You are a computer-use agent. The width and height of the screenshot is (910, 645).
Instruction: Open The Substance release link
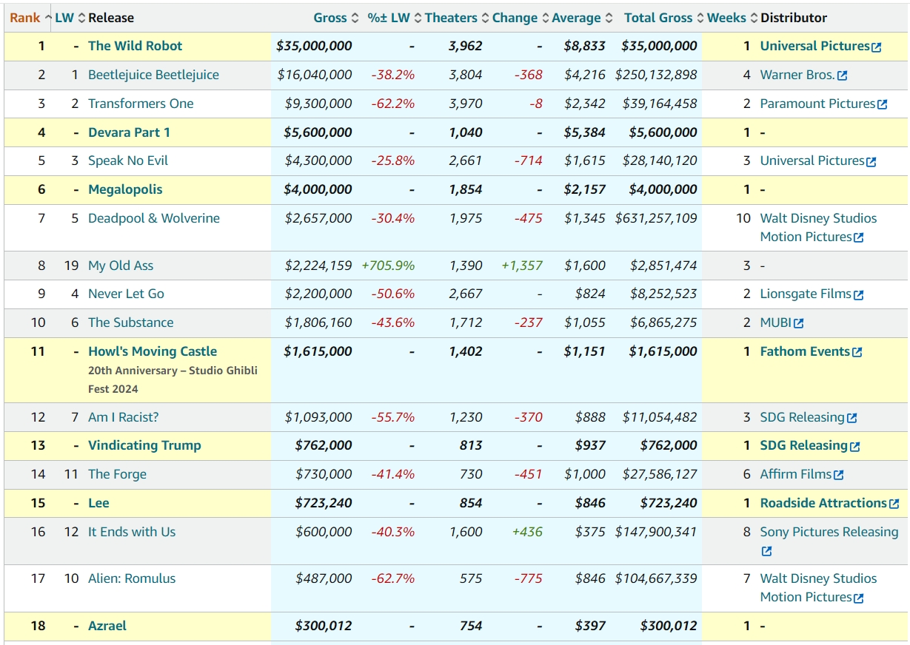131,322
